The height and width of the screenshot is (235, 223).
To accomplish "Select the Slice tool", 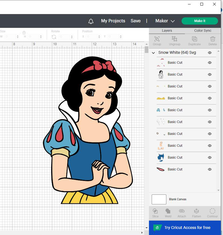I will coord(155,211).
